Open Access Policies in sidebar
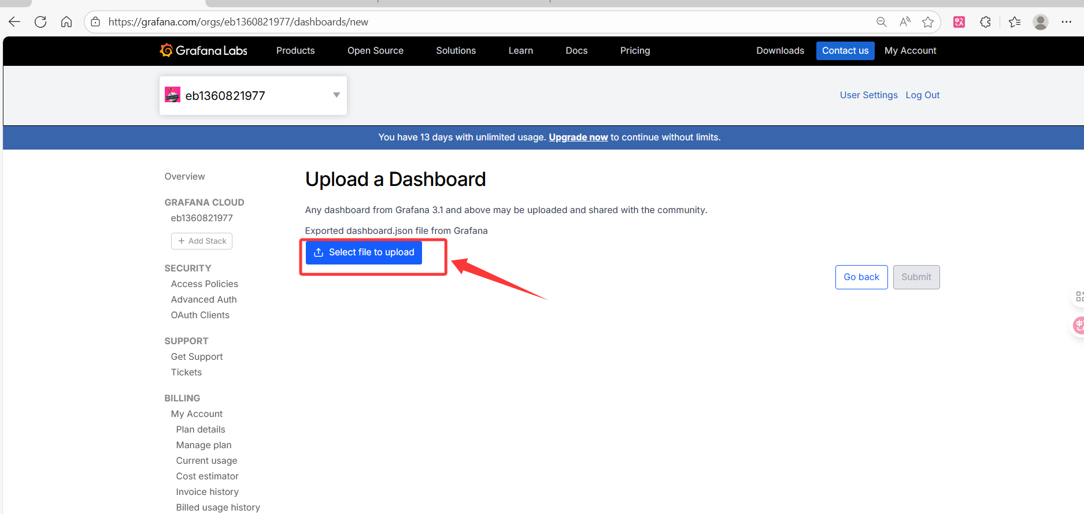 (204, 284)
